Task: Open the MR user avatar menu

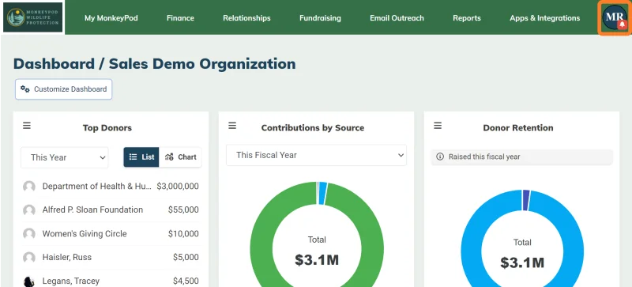Action: 615,17
